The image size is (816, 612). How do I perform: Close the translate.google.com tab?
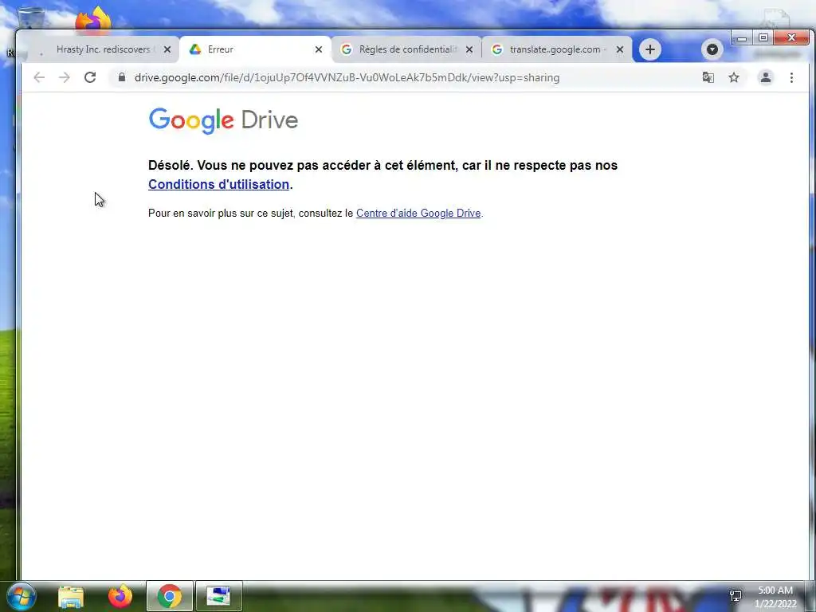tap(619, 49)
